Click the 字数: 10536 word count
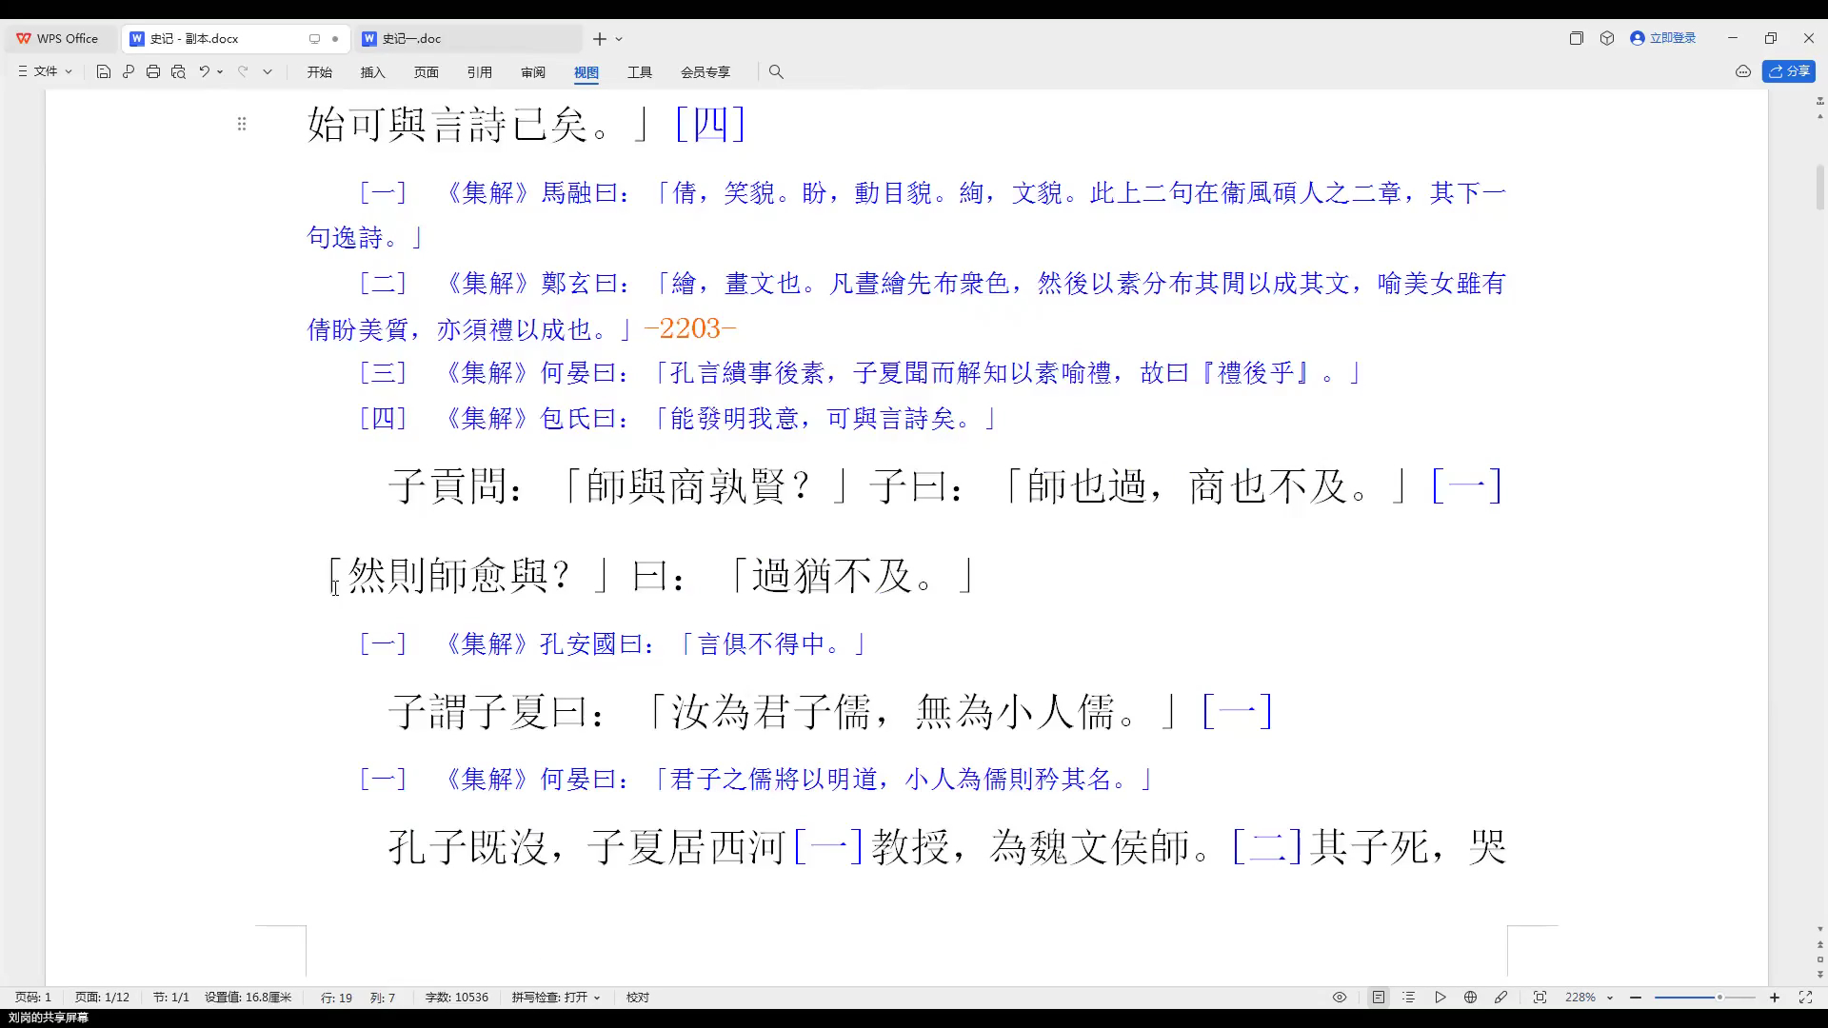1828x1028 pixels. point(457,998)
